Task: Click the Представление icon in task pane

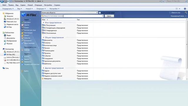Action: (23, 43)
